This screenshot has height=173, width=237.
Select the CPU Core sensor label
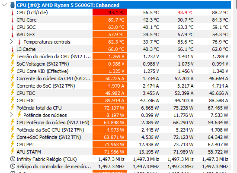tap(27, 20)
